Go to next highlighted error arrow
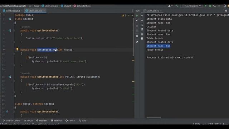229x129 pixels. click(132, 15)
